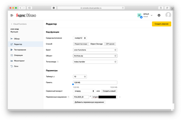Open the user profile avatar
The image size is (182, 121).
point(168,15)
